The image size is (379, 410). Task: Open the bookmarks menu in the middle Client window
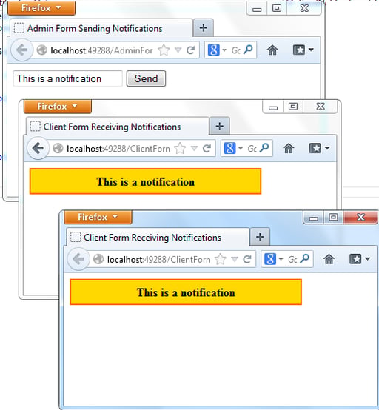coord(319,148)
